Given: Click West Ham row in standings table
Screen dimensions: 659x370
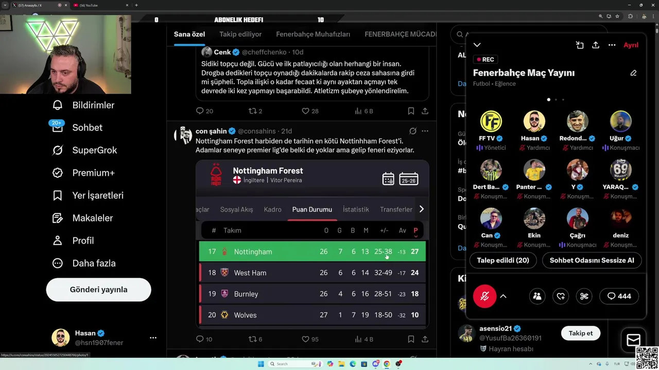Looking at the screenshot, I should tap(313, 273).
